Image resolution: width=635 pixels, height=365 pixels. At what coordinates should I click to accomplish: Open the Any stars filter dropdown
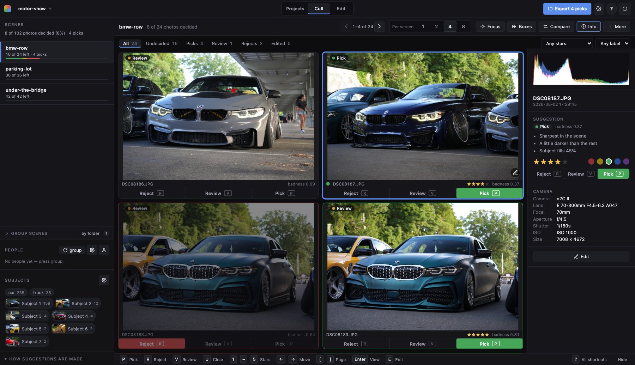[x=567, y=43]
